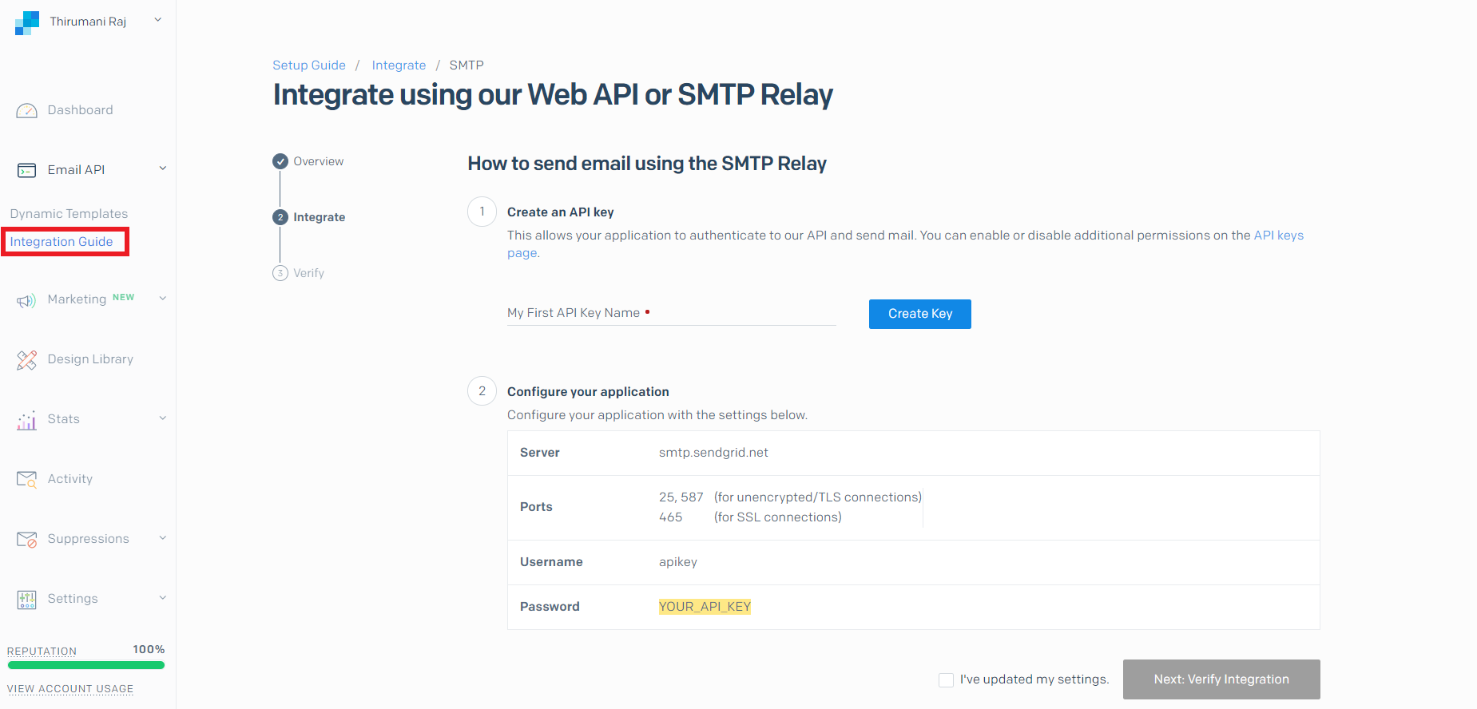Open the Design Library icon
This screenshot has height=709, width=1477.
(x=26, y=360)
